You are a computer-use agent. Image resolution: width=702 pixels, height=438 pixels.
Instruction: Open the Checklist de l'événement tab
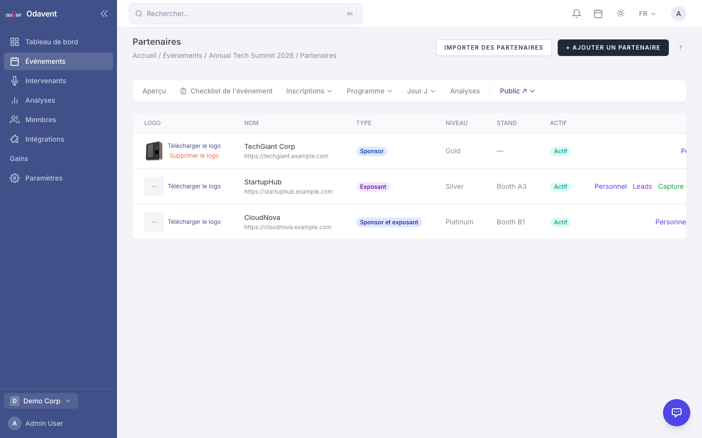coord(226,91)
